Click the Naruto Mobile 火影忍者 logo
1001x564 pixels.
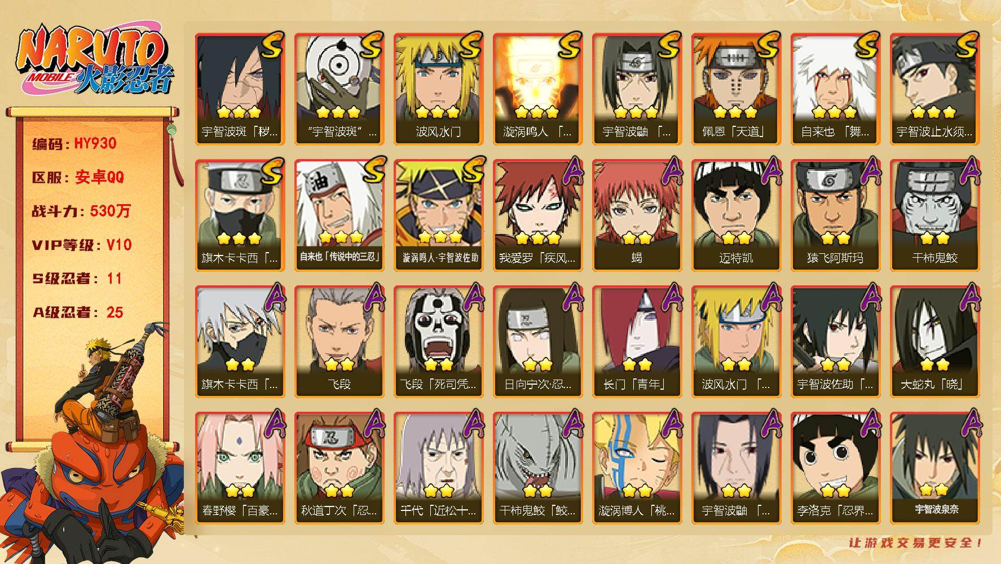tap(94, 61)
